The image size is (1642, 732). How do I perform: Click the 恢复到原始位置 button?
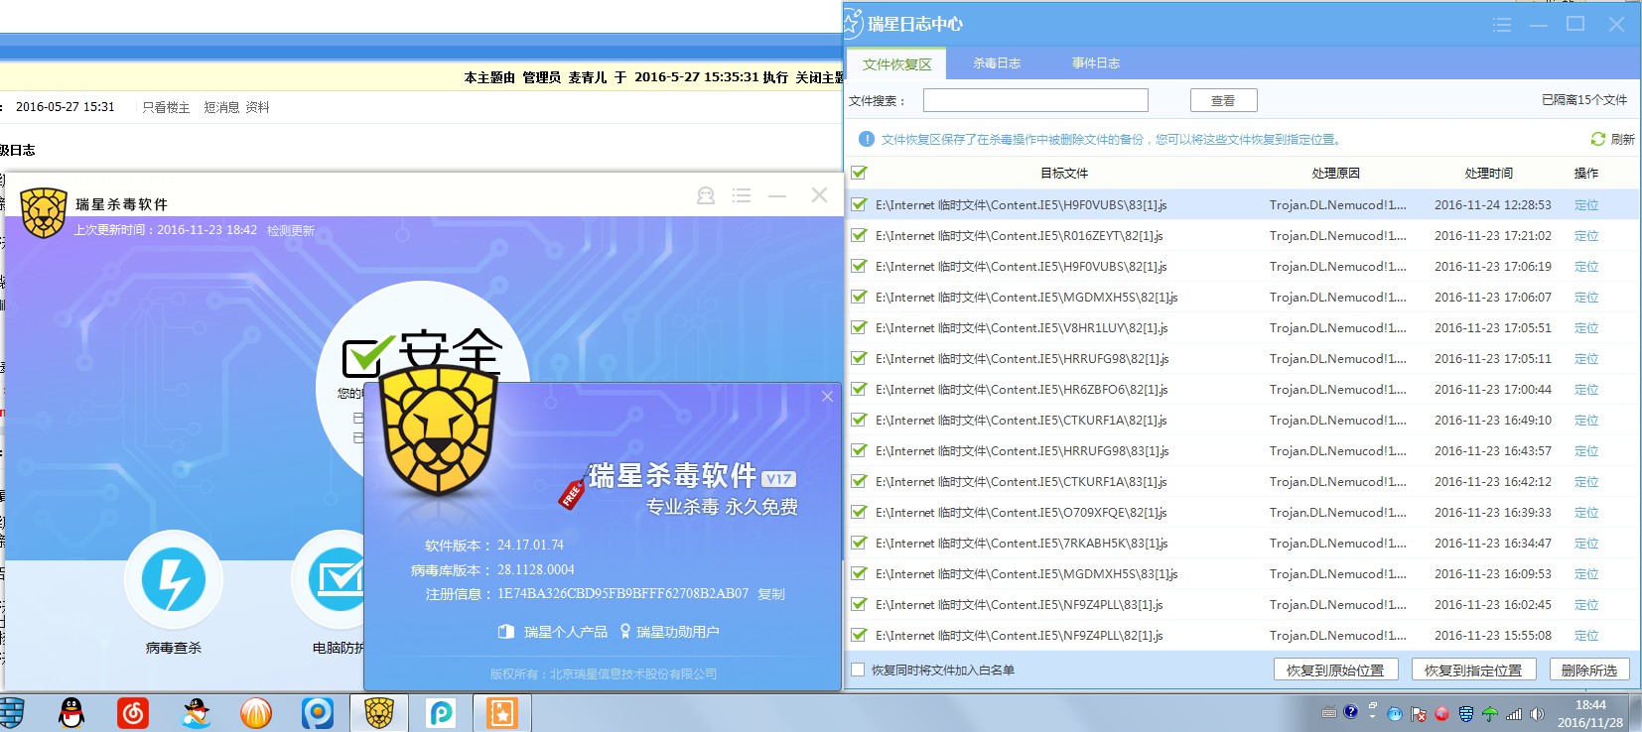click(x=1335, y=671)
